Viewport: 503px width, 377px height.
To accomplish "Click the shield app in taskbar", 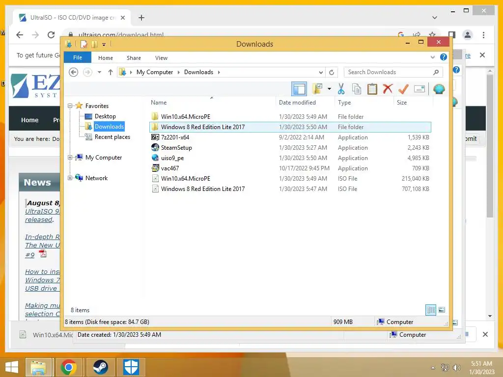I will 131,367.
